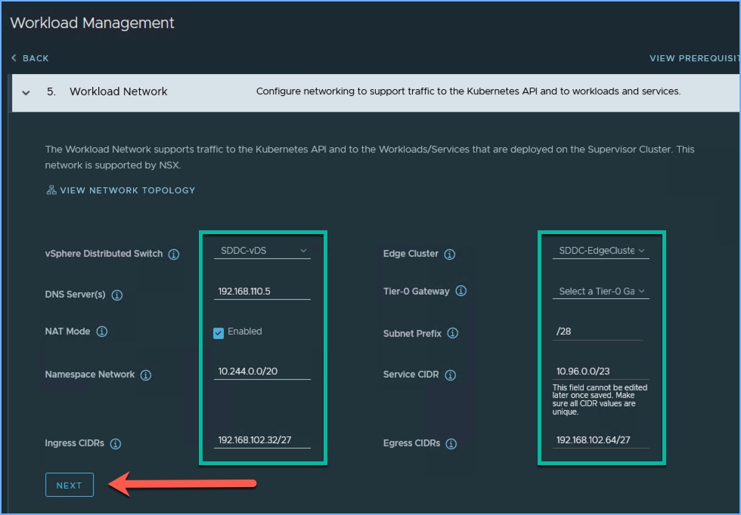
Task: Click Service CIDR info icon
Action: (451, 375)
